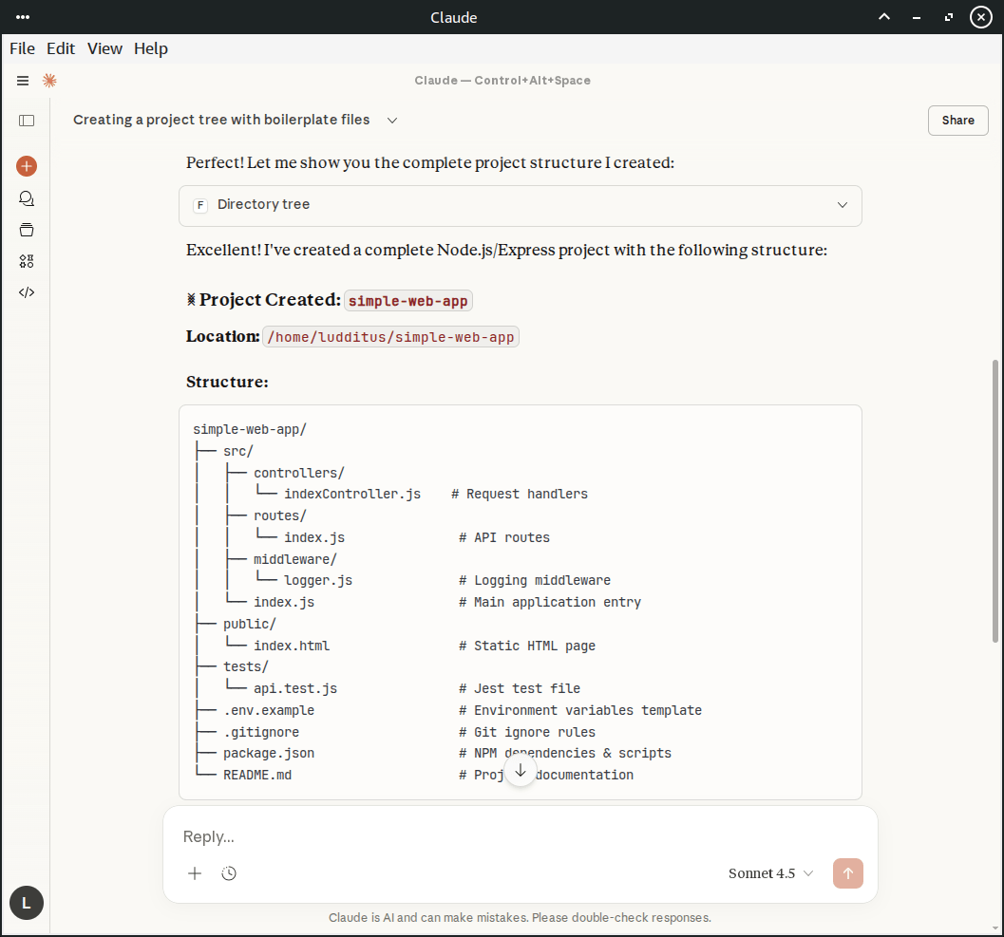Open the Help menu
The width and height of the screenshot is (1004, 937).
150,48
